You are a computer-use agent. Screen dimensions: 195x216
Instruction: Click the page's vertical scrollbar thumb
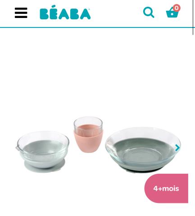(193, 17)
